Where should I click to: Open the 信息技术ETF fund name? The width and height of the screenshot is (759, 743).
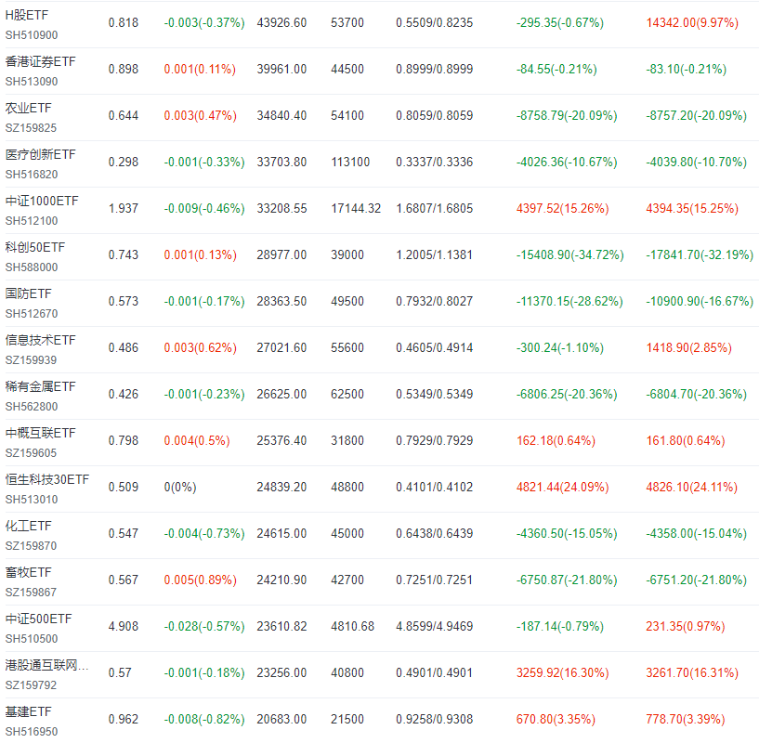click(x=40, y=340)
